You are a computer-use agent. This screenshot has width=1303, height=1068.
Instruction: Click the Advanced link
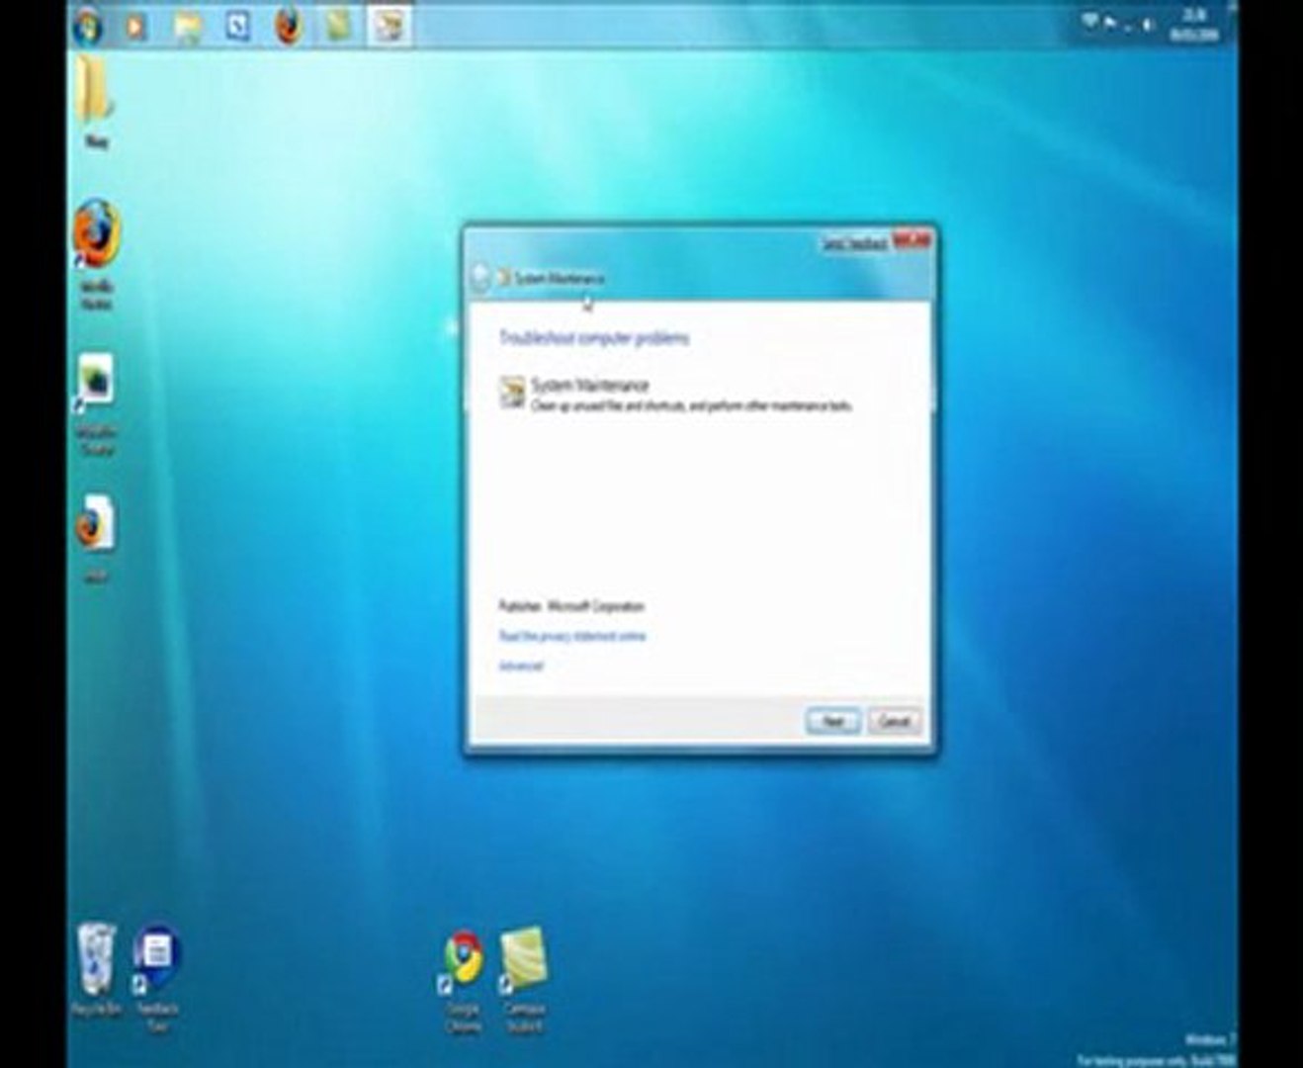(x=520, y=667)
